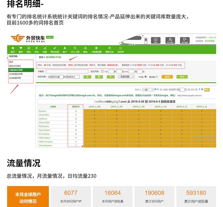Expand the page size dropdown showing 20
Screen dimensions: 223x207
pyautogui.click(x=148, y=90)
